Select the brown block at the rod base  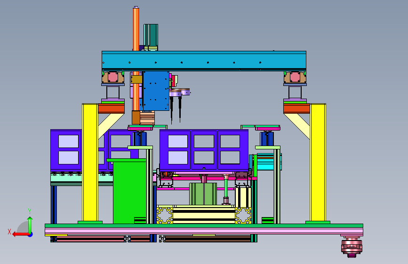136,117
